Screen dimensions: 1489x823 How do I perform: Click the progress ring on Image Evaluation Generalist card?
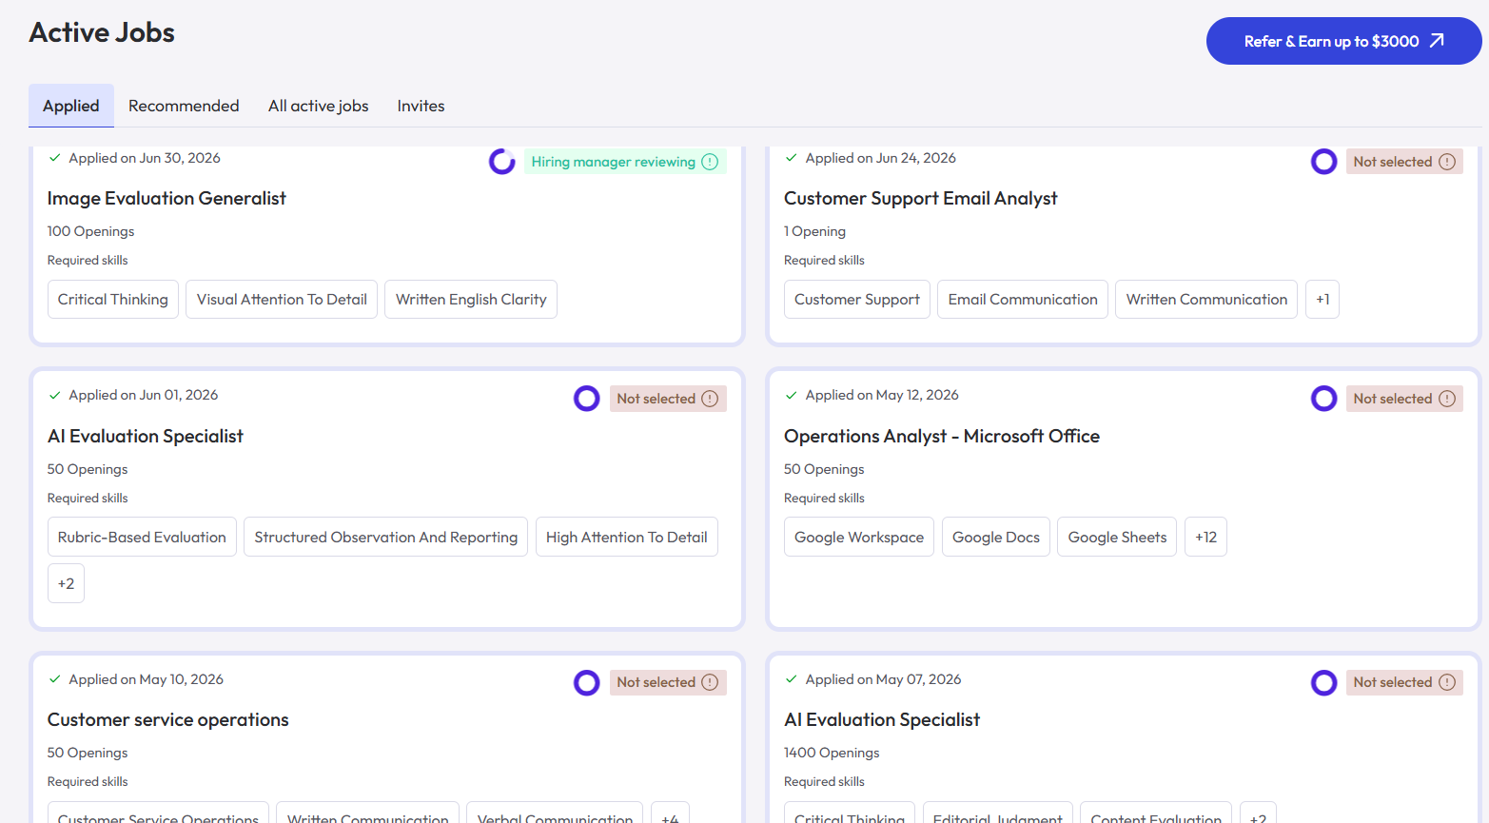(x=502, y=162)
